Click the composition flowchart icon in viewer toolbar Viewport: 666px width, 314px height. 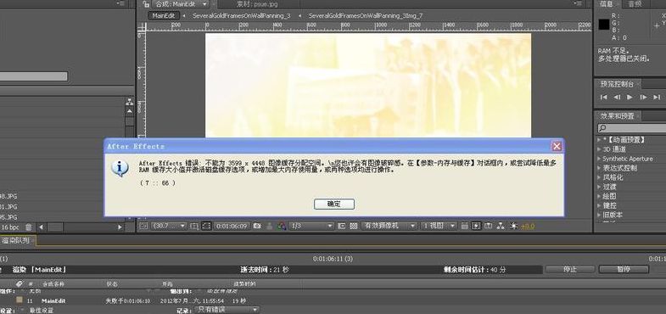(x=501, y=226)
